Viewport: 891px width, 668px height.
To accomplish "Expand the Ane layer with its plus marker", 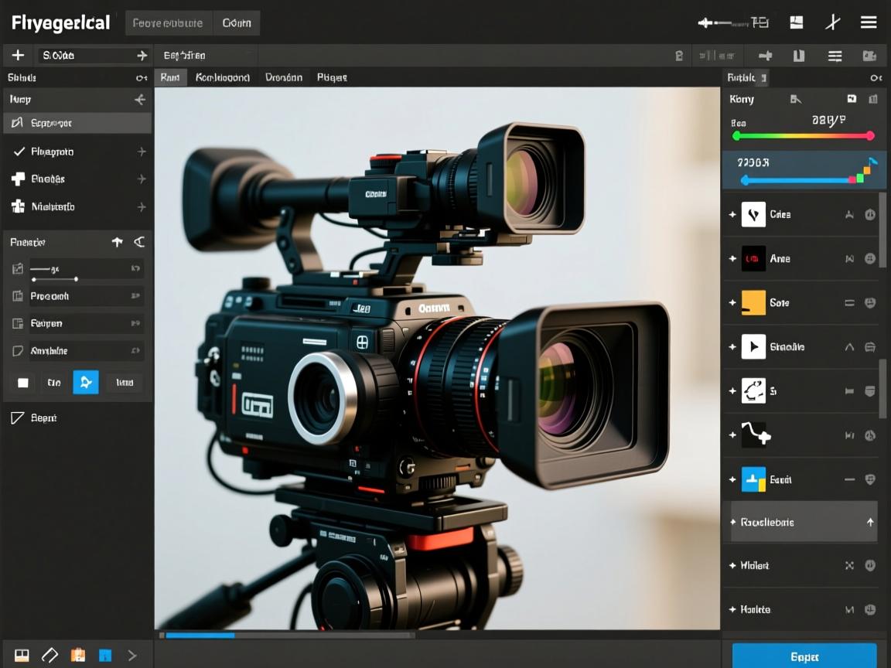I will (732, 259).
